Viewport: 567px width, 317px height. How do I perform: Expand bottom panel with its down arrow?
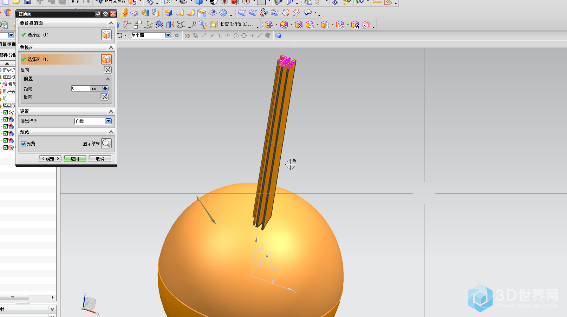pos(52,309)
